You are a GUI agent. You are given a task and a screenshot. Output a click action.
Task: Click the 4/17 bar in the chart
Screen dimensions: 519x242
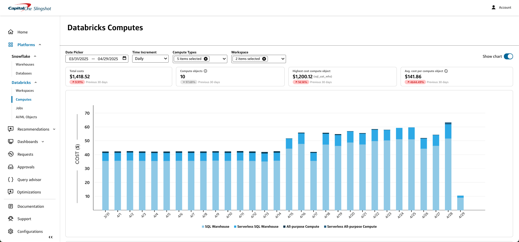[314, 181]
